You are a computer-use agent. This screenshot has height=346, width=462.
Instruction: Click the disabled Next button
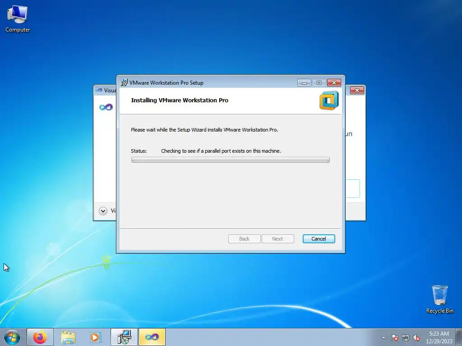click(277, 239)
